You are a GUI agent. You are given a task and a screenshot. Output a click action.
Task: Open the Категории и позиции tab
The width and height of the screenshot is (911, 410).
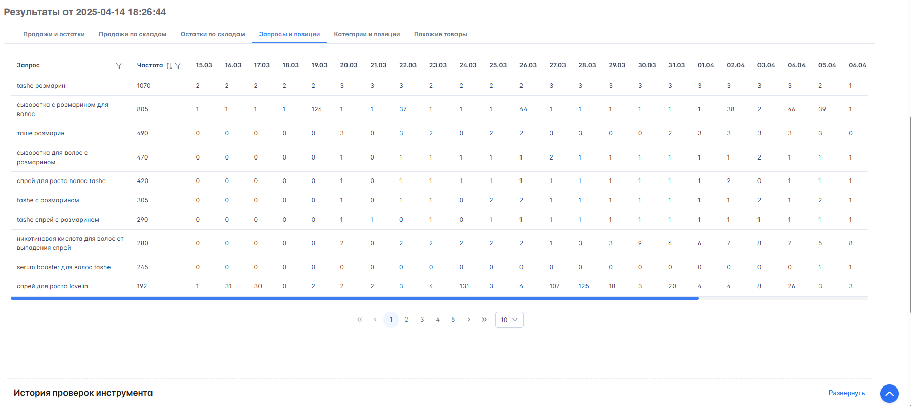pyautogui.click(x=366, y=34)
